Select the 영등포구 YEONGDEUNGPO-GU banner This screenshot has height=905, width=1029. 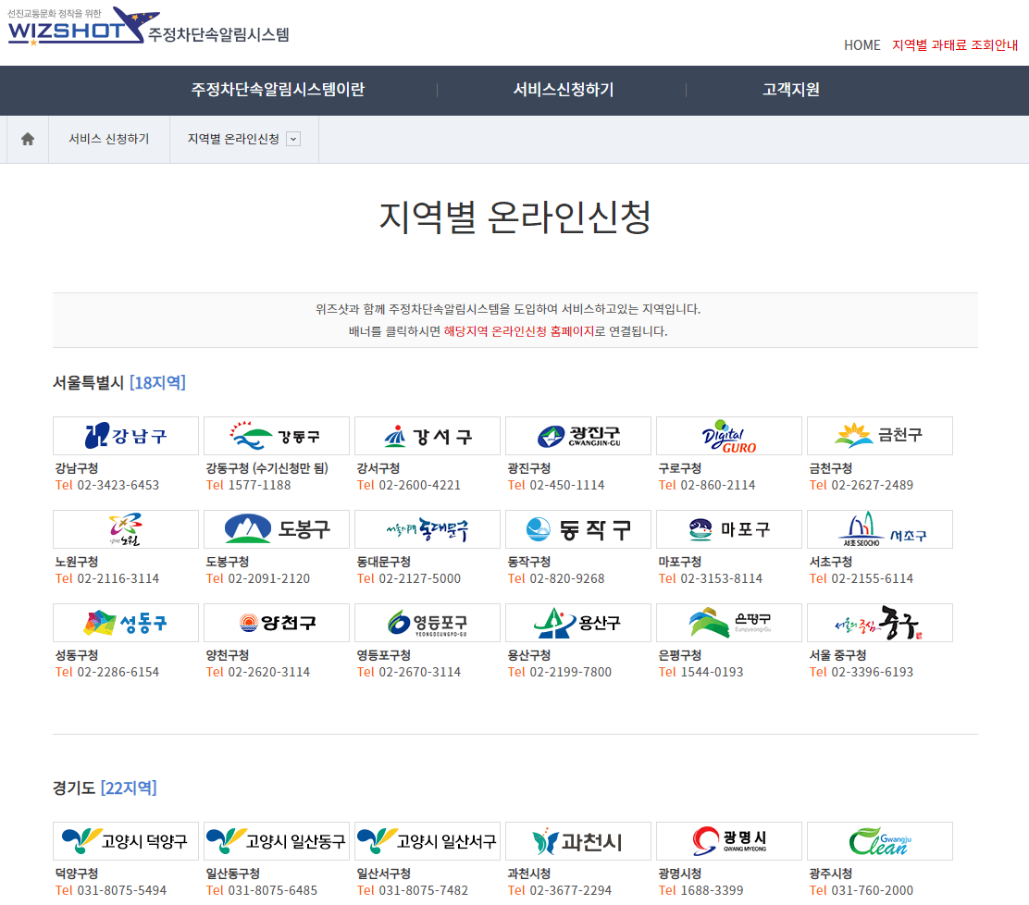click(427, 622)
